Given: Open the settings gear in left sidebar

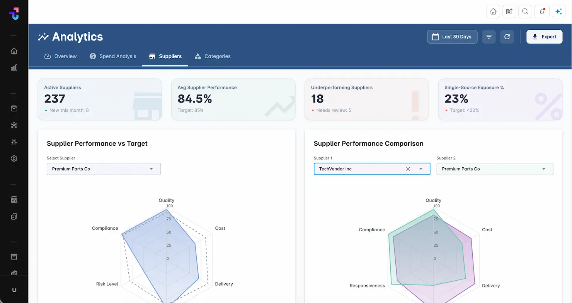Looking at the screenshot, I should pos(14,158).
